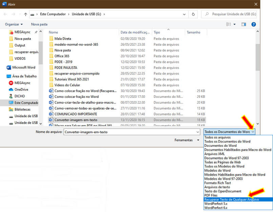Expand the address bar history dropdown
The width and height of the screenshot is (273, 212).
coord(184,14)
